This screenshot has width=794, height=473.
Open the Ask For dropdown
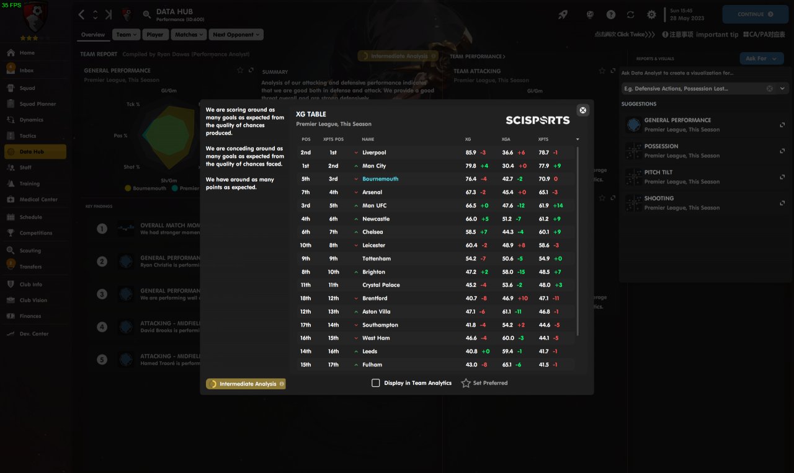point(762,58)
